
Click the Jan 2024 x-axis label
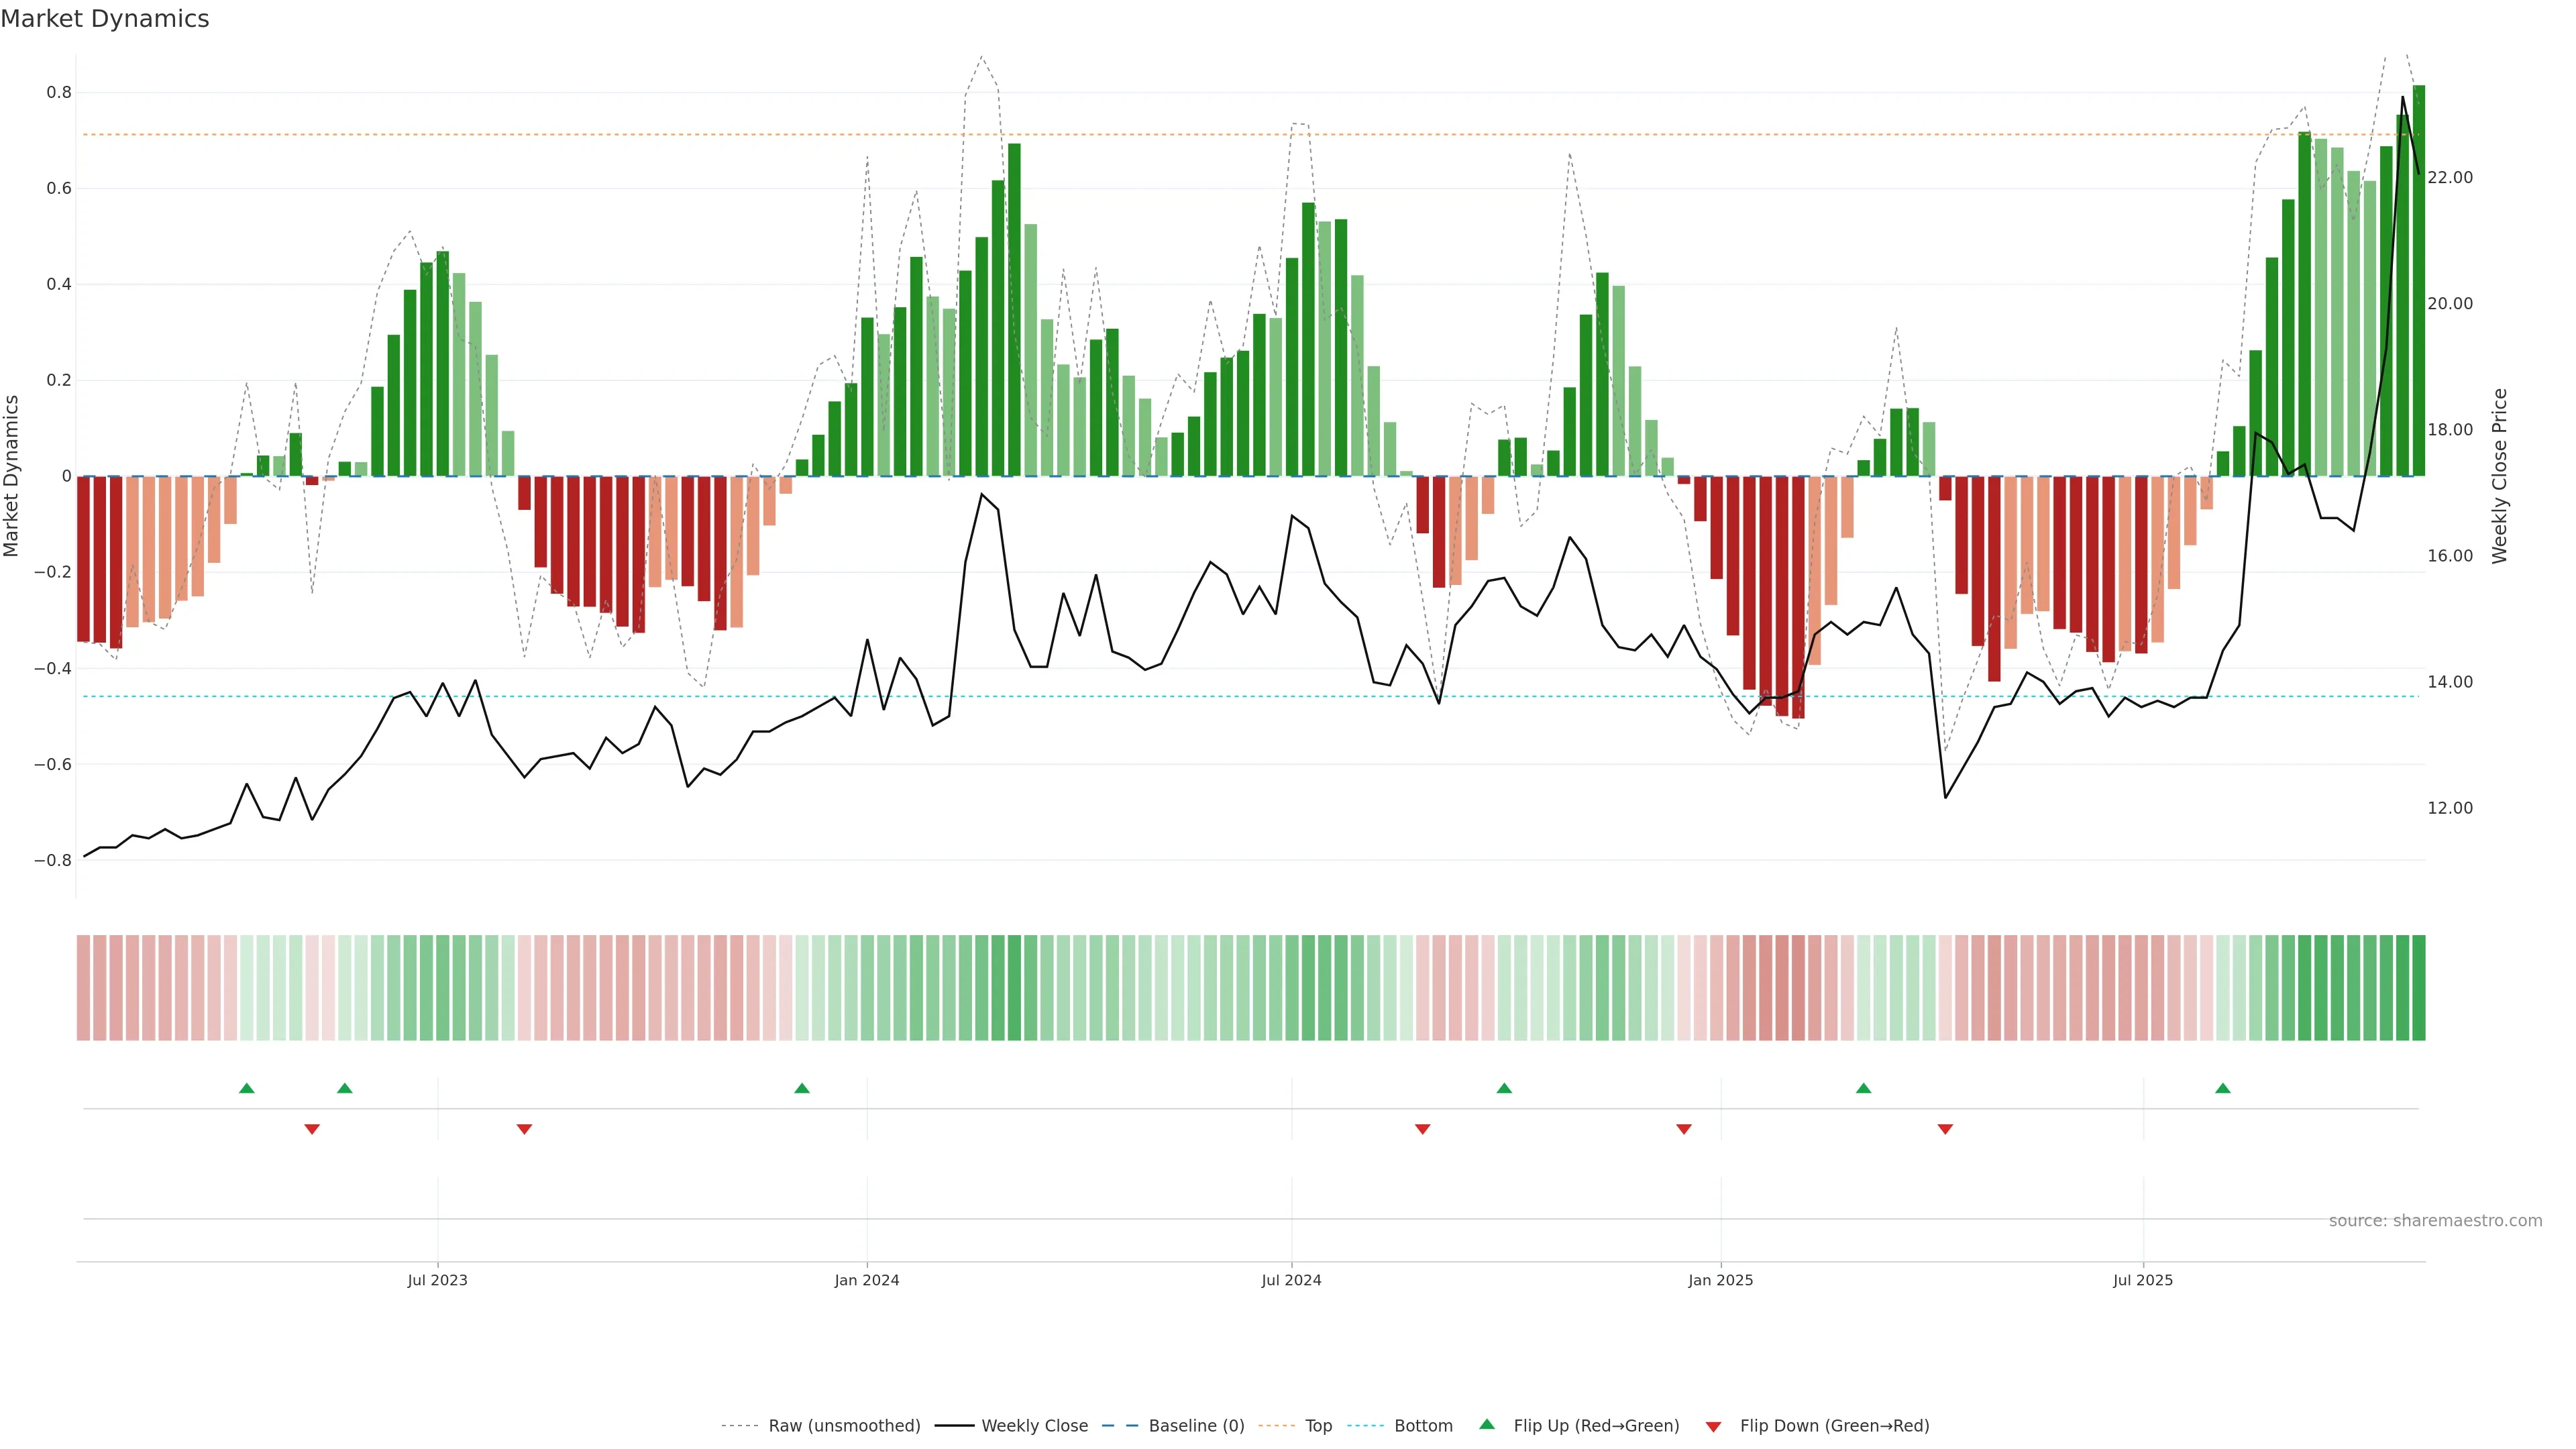(x=867, y=1280)
